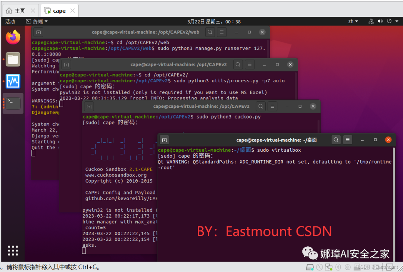Click the power icon in the top bar
Viewport: 403px width, 272px height.
389,21
